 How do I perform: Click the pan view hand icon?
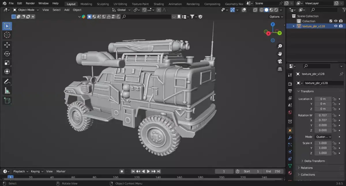click(x=280, y=54)
